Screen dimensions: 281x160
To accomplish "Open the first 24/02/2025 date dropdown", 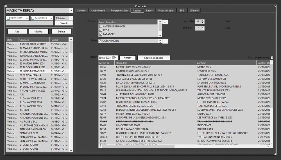I will [x=27, y=18].
